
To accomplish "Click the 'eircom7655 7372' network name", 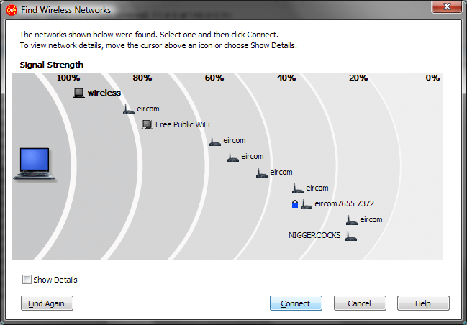I will [344, 204].
